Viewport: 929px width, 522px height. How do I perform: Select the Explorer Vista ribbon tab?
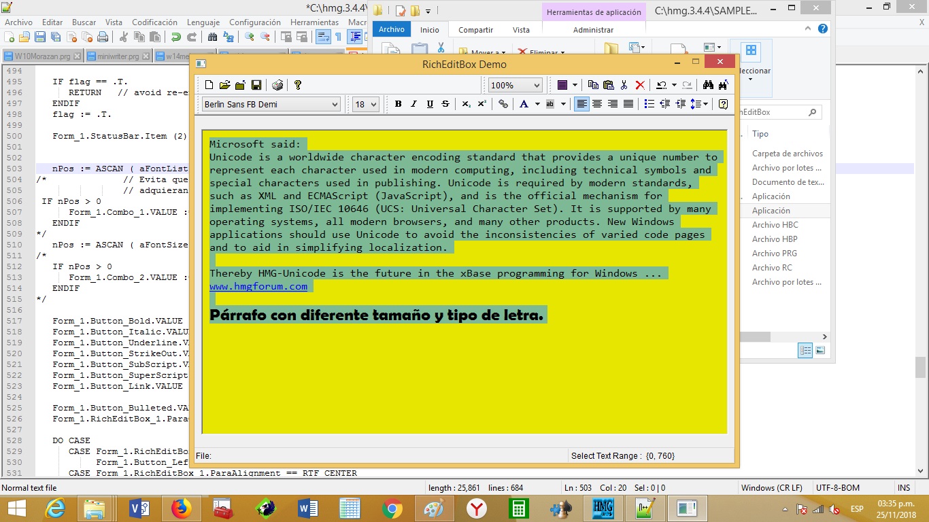pyautogui.click(x=521, y=30)
